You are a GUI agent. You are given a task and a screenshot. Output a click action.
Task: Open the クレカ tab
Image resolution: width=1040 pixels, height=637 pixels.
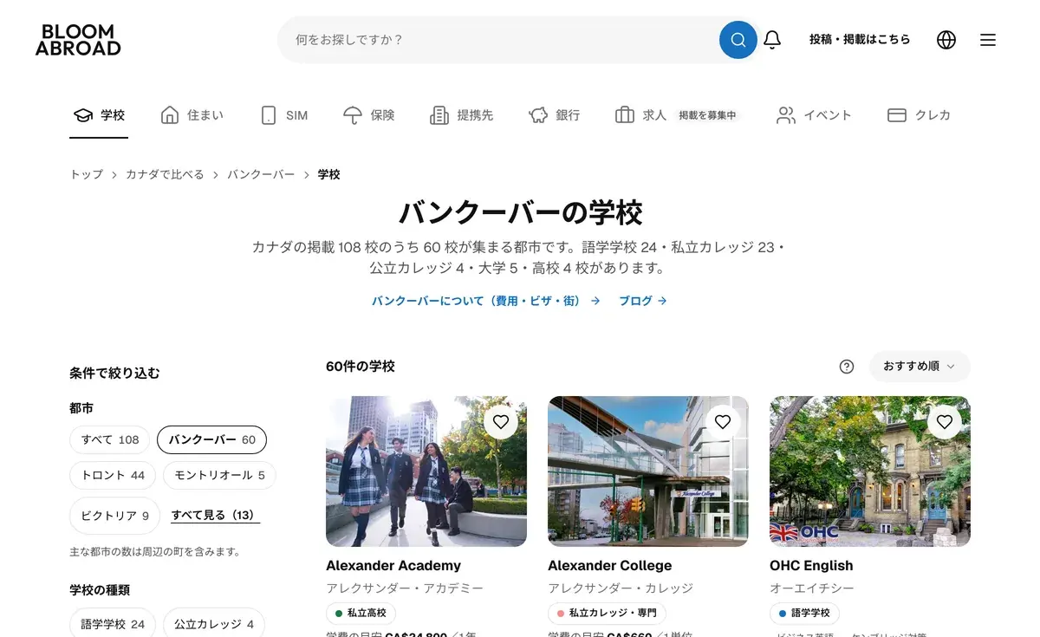[x=919, y=115]
